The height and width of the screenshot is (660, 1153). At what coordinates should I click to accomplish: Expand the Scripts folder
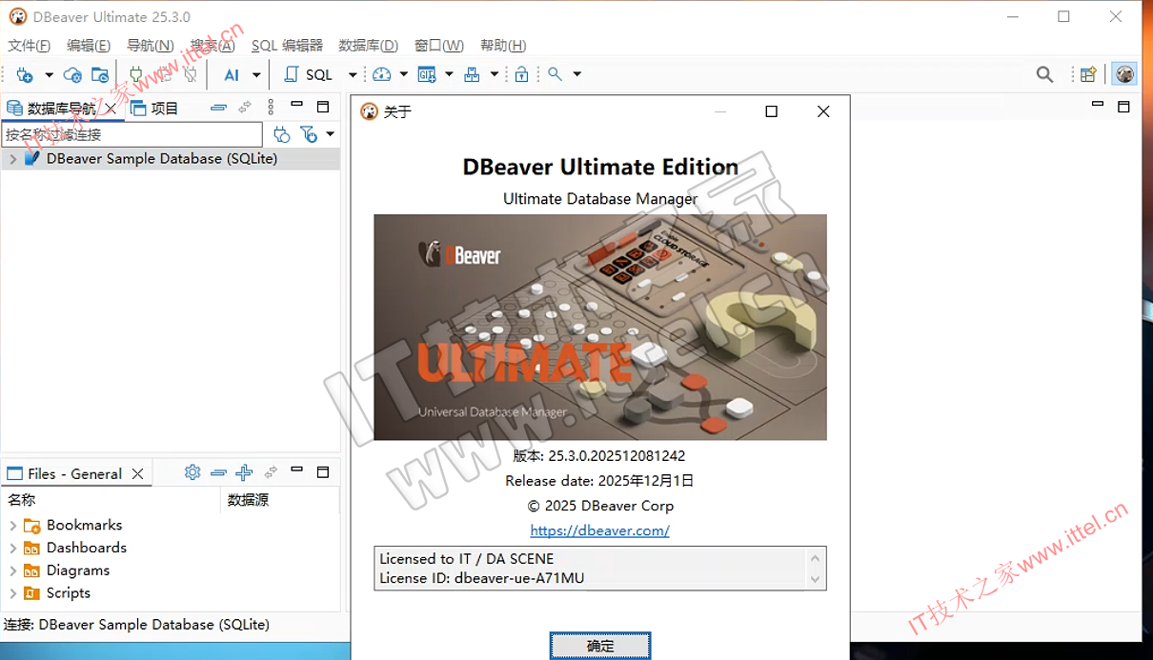pyautogui.click(x=12, y=593)
